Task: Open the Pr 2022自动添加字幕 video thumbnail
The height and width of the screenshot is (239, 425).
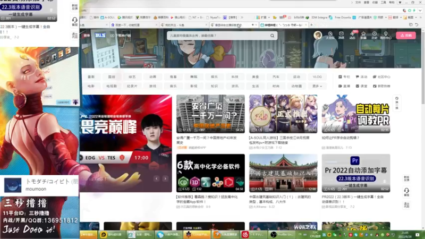Action: tap(356, 173)
